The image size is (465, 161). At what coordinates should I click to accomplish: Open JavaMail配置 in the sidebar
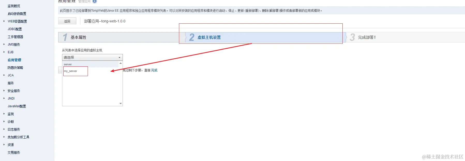pos(17,106)
